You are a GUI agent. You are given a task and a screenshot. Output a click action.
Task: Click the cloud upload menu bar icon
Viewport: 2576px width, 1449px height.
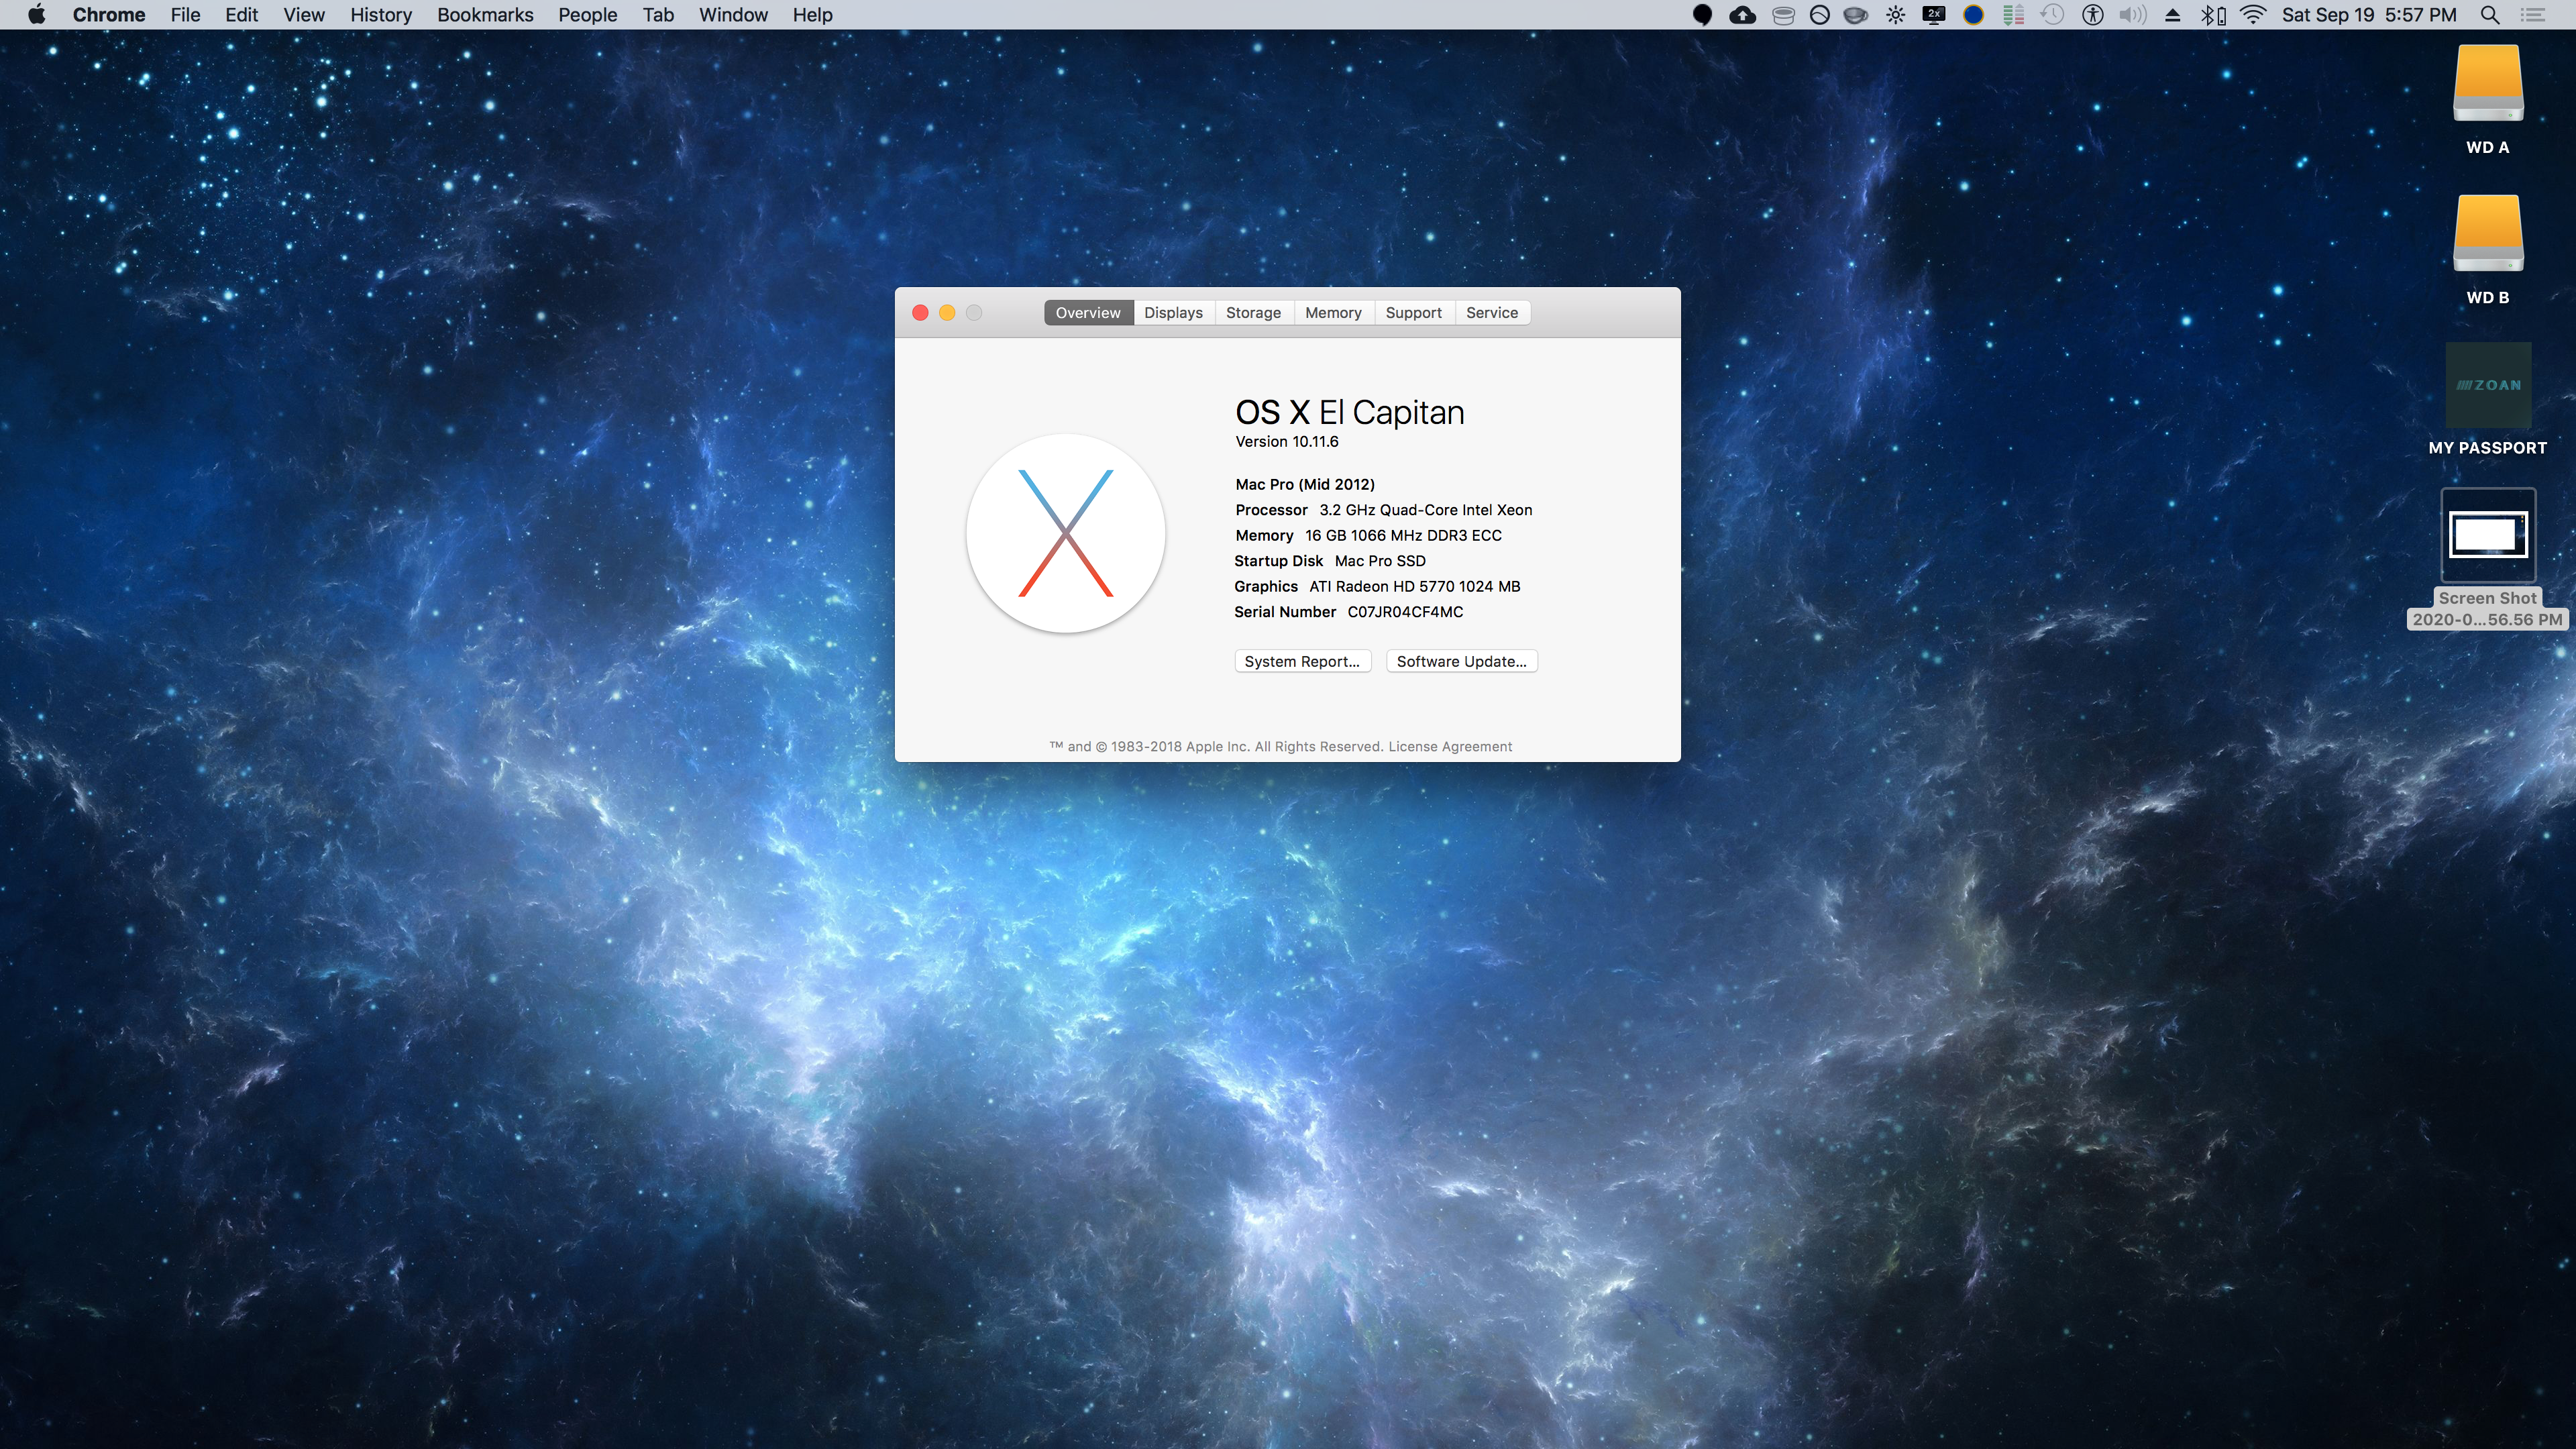click(1743, 15)
